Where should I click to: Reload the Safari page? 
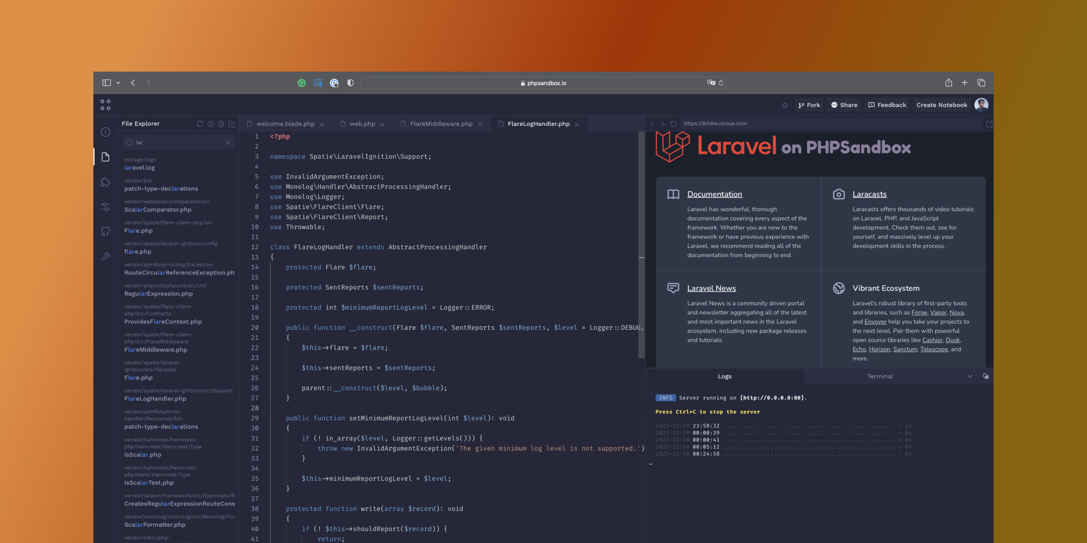(x=721, y=83)
